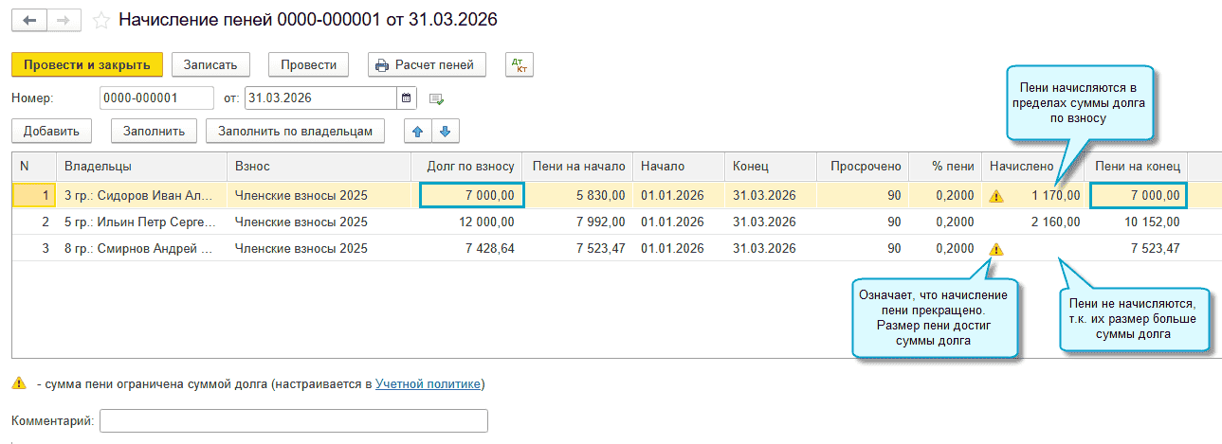Select Начало date in Смирнов row
The height and width of the screenshot is (444, 1222).
pyautogui.click(x=679, y=249)
